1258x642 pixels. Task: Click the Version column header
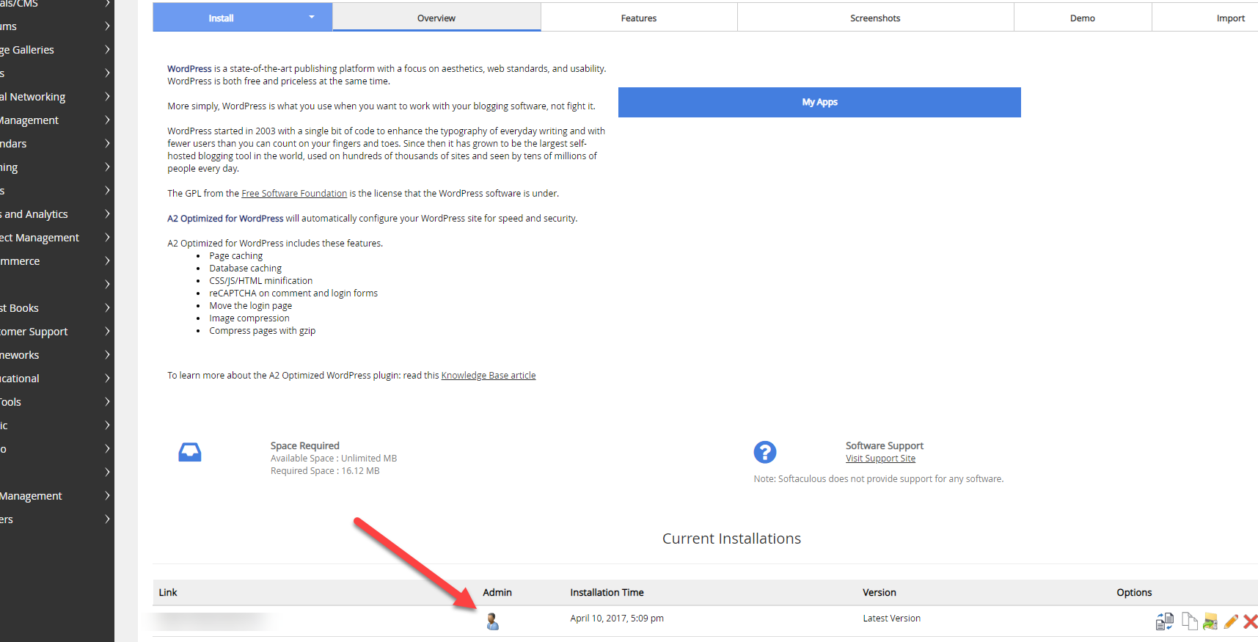[879, 593]
